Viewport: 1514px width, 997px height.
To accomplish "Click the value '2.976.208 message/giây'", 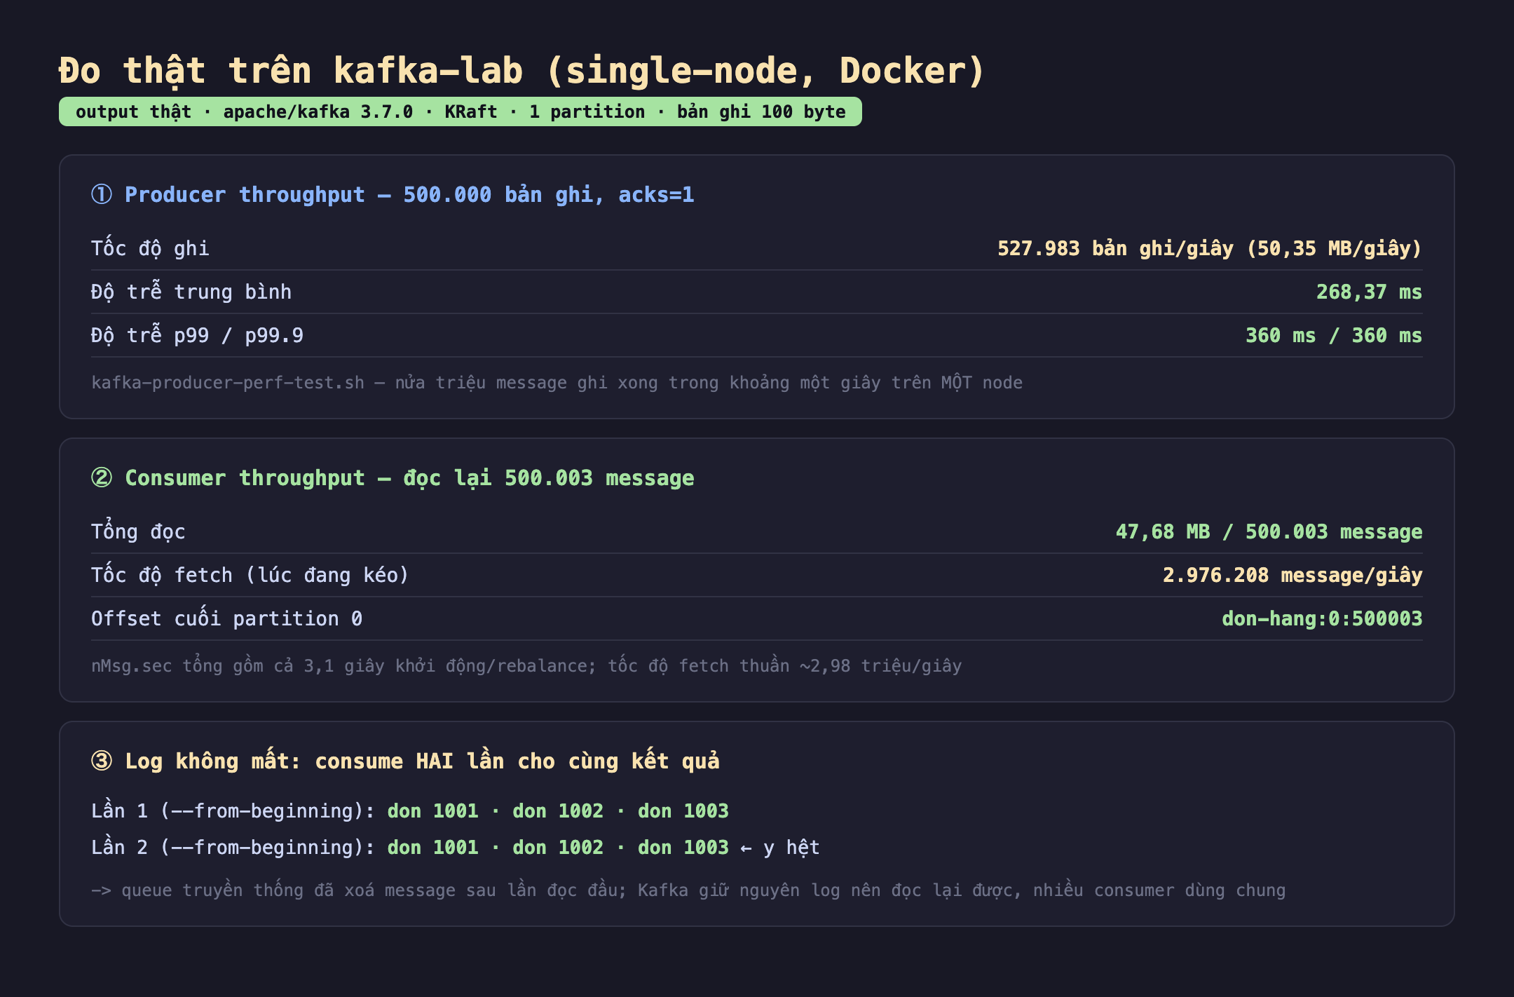I will (x=1293, y=575).
